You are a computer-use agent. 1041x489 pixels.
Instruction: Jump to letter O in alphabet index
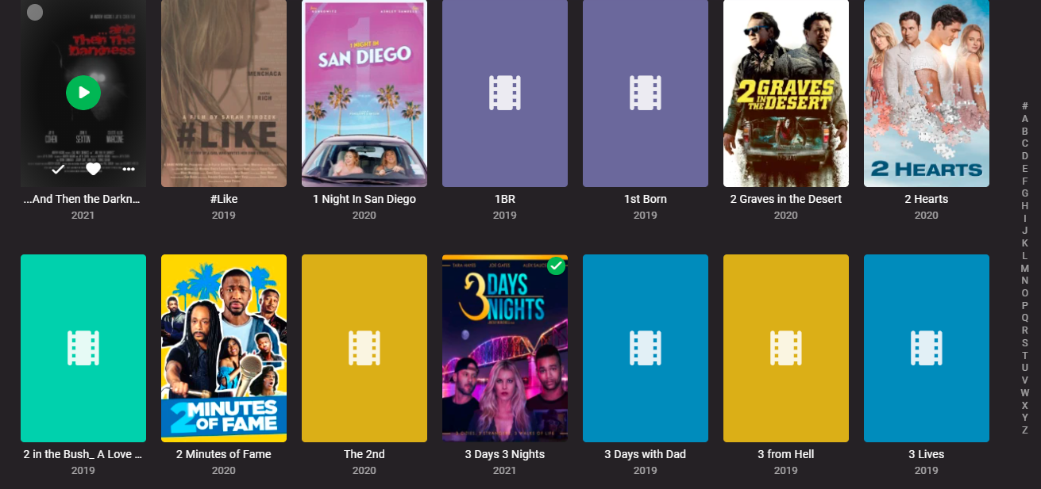(x=1025, y=293)
